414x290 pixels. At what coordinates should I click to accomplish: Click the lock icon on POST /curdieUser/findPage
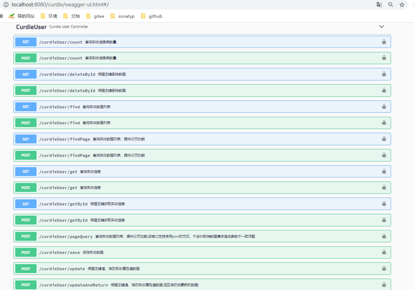point(384,155)
